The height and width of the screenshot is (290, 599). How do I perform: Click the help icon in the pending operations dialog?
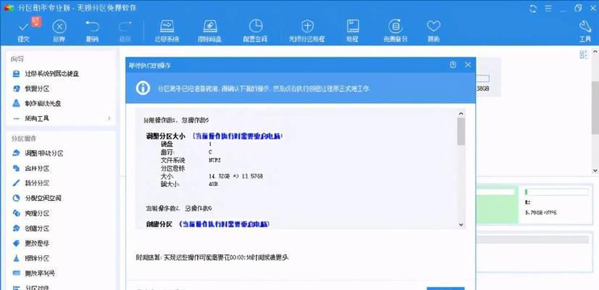453,65
